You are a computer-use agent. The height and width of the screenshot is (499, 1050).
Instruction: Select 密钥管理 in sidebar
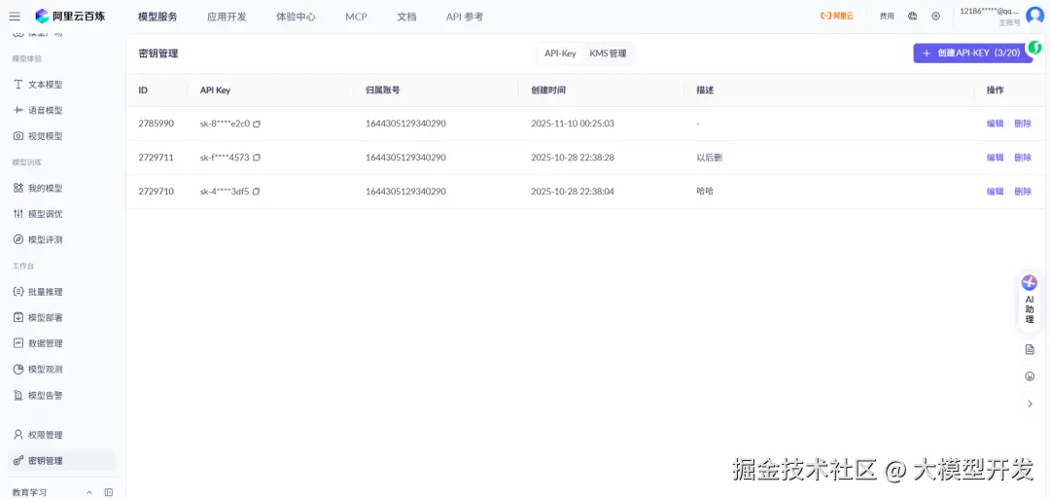click(61, 461)
